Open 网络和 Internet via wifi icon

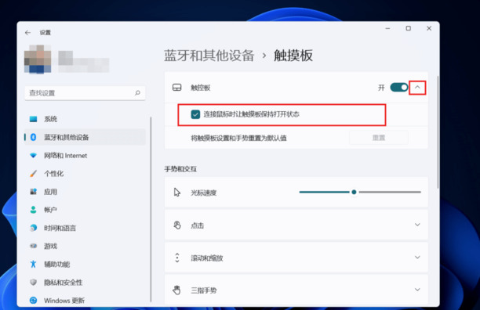pos(34,156)
